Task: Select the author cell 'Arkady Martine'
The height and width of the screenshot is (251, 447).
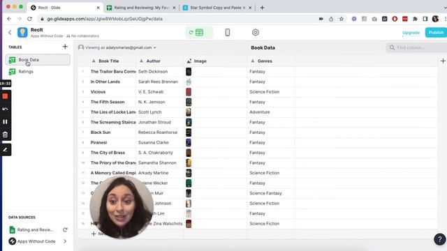Action: (x=160, y=173)
